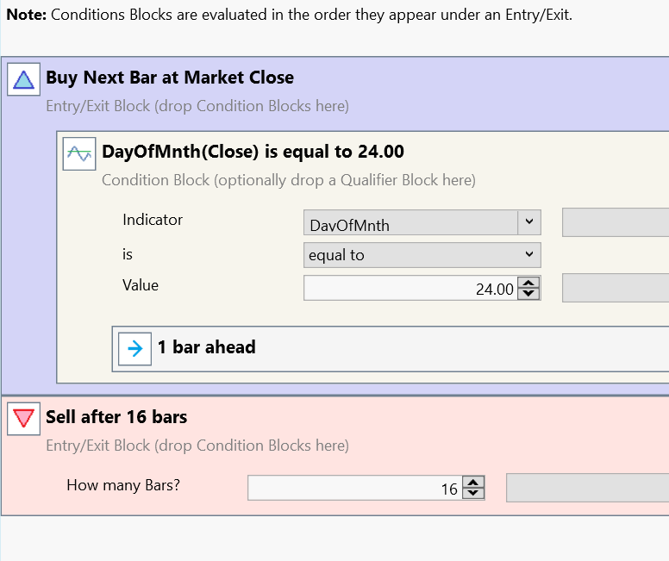
Task: Select the "1 bar ahead" qualifier block
Action: coord(207,347)
